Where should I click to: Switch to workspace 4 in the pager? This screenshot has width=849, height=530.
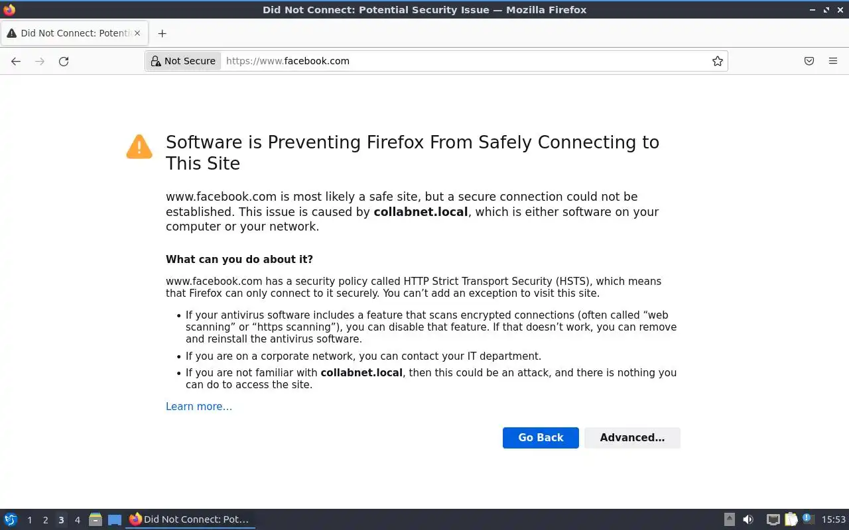77,520
